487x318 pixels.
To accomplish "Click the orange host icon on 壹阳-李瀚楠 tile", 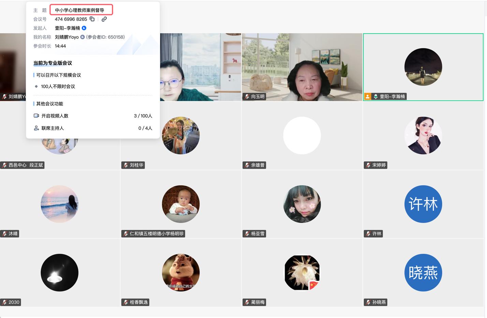I will (x=368, y=97).
